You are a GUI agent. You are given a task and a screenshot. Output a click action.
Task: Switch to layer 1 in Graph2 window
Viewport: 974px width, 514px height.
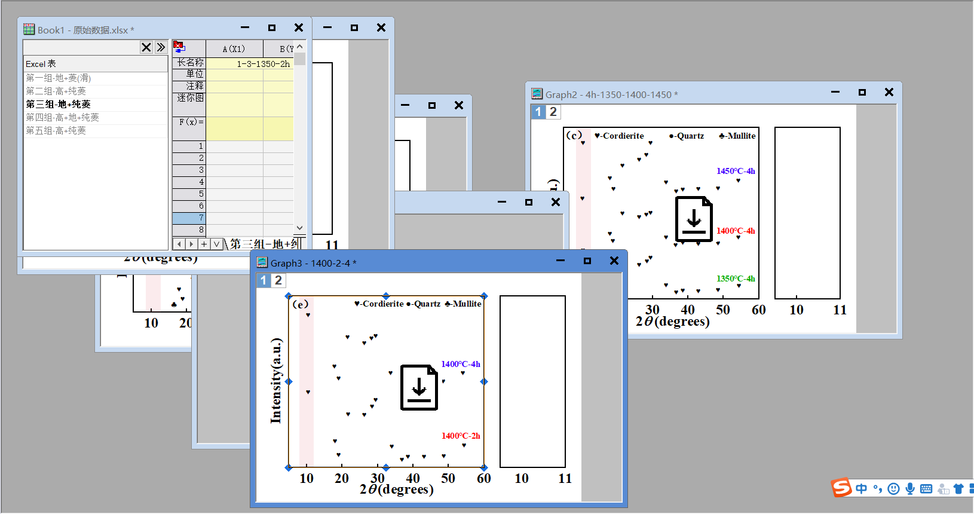538,112
